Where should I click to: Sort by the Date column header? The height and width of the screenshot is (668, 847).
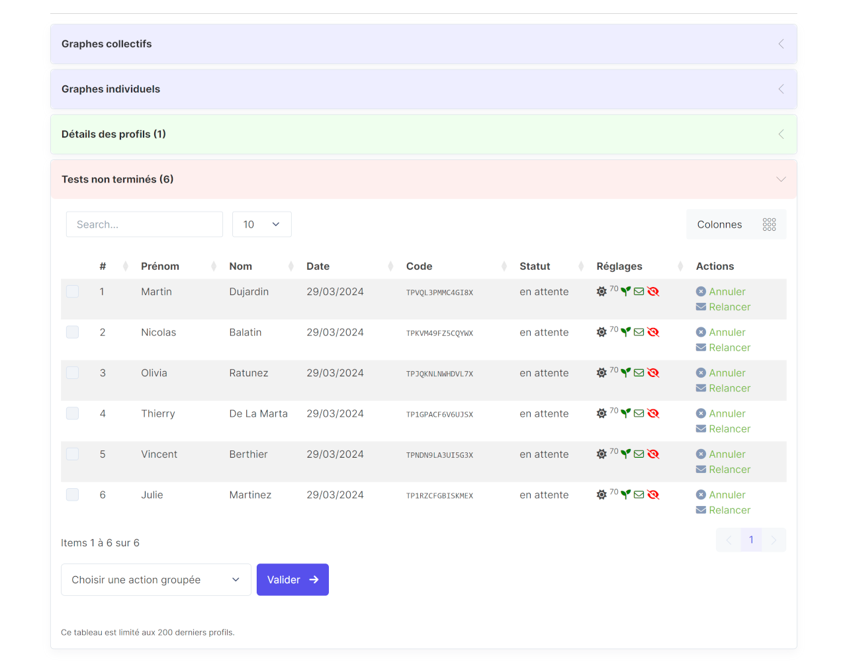(318, 267)
